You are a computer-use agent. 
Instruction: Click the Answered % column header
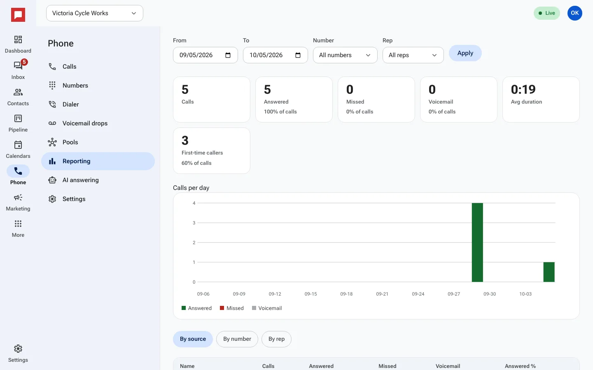tap(520, 366)
